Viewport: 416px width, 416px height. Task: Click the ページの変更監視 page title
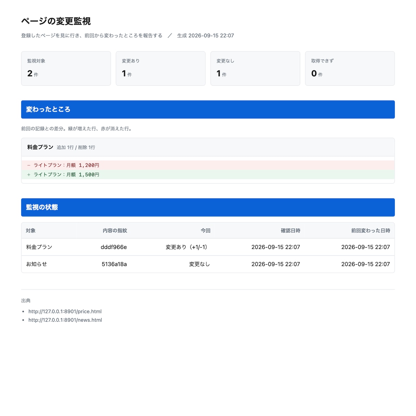(x=56, y=21)
